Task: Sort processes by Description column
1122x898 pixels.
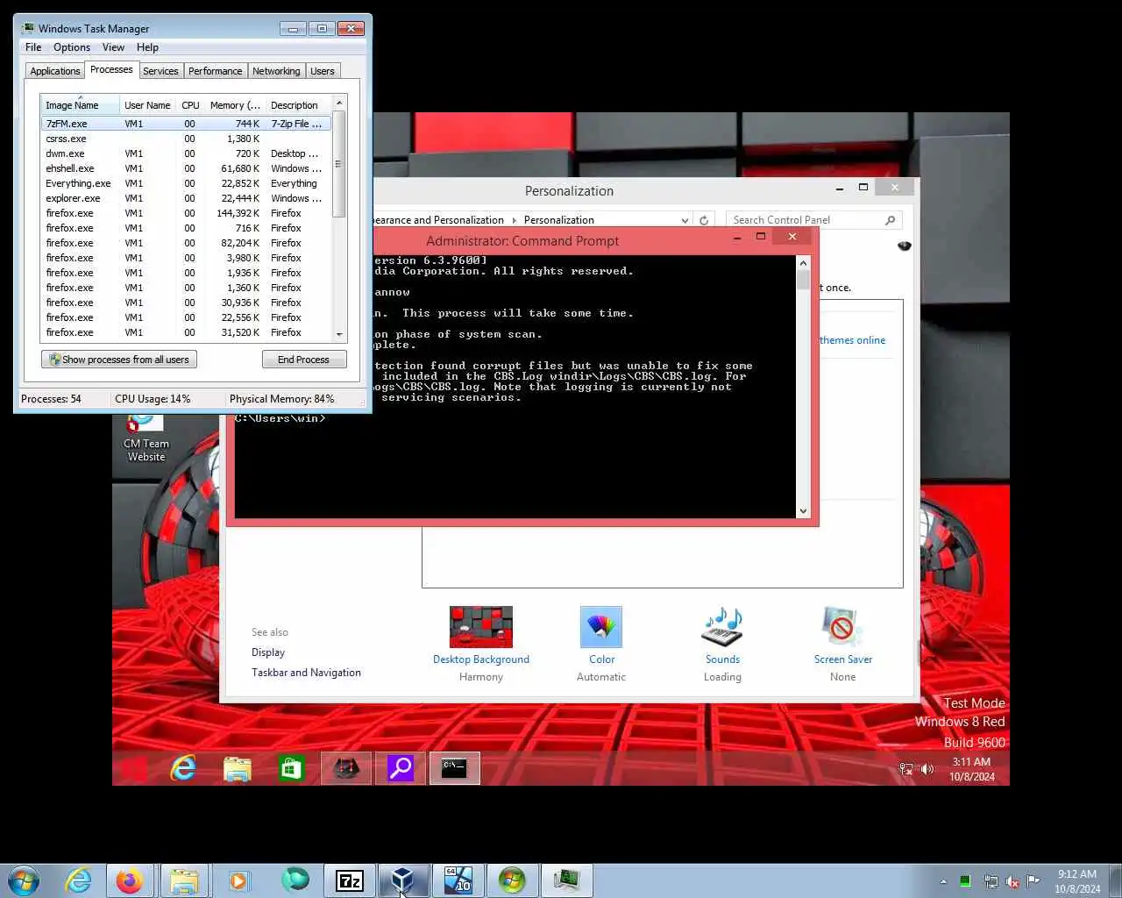Action: point(298,105)
